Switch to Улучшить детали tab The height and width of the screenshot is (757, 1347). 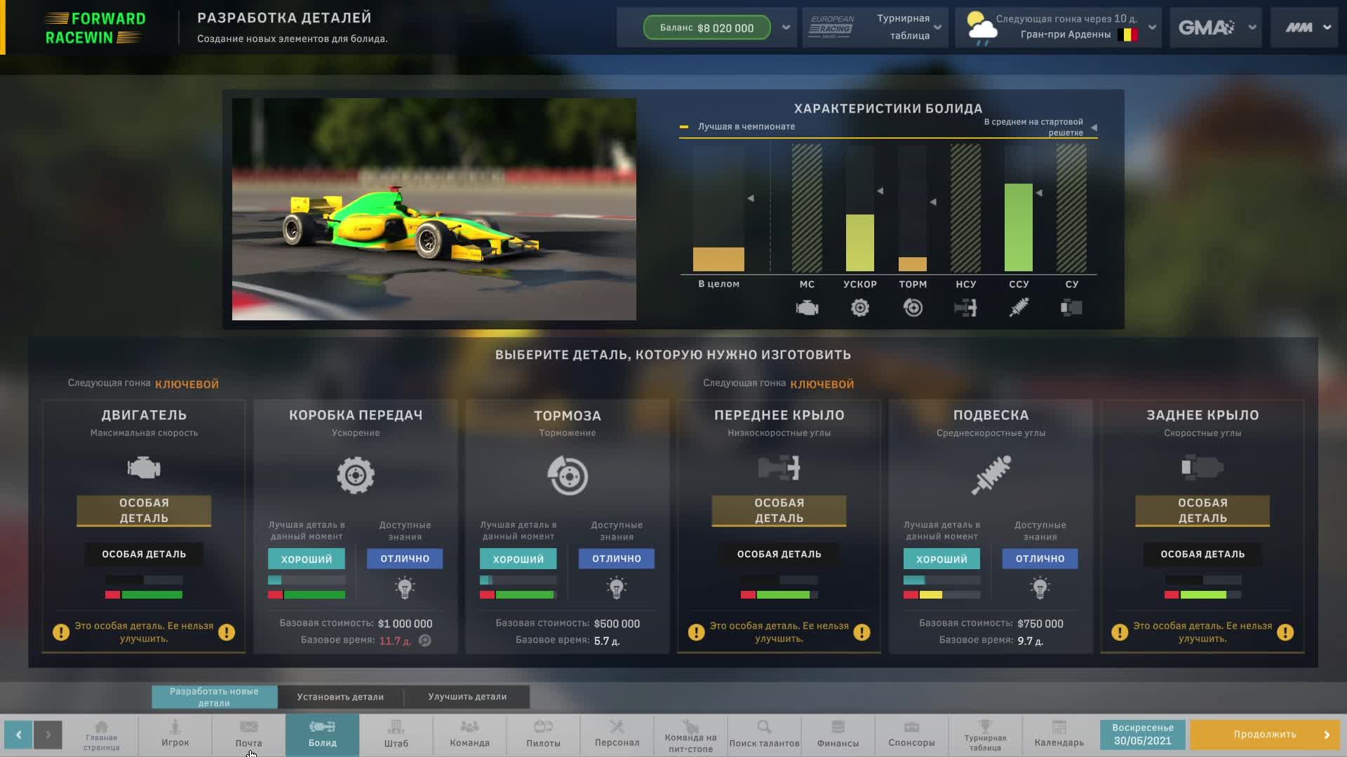pyautogui.click(x=467, y=697)
